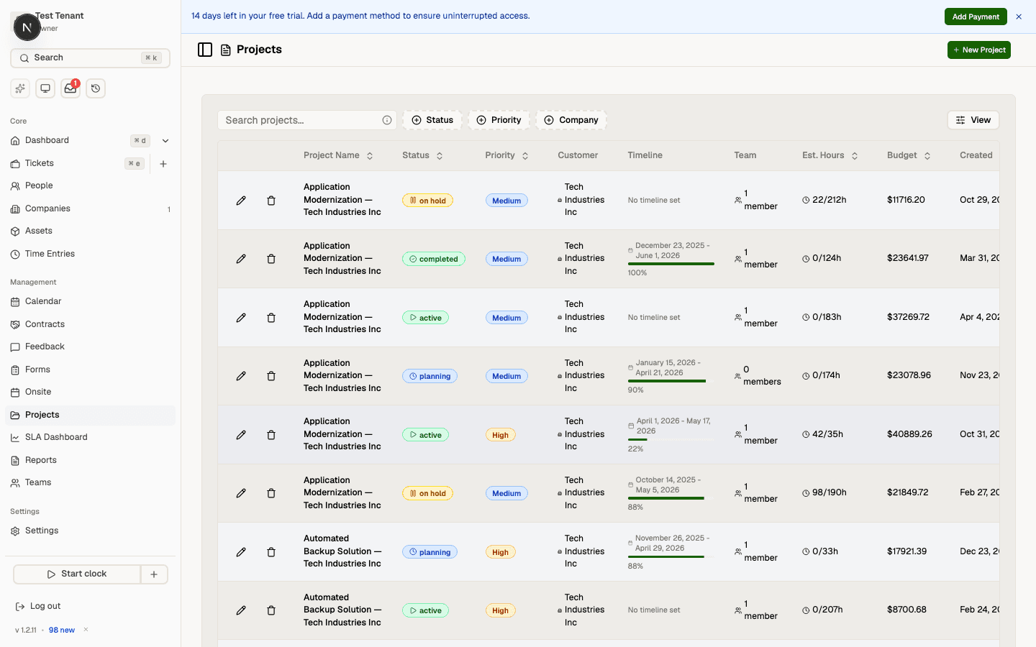The image size is (1036, 647).
Task: Sort projects by Budget column
Action: (927, 155)
